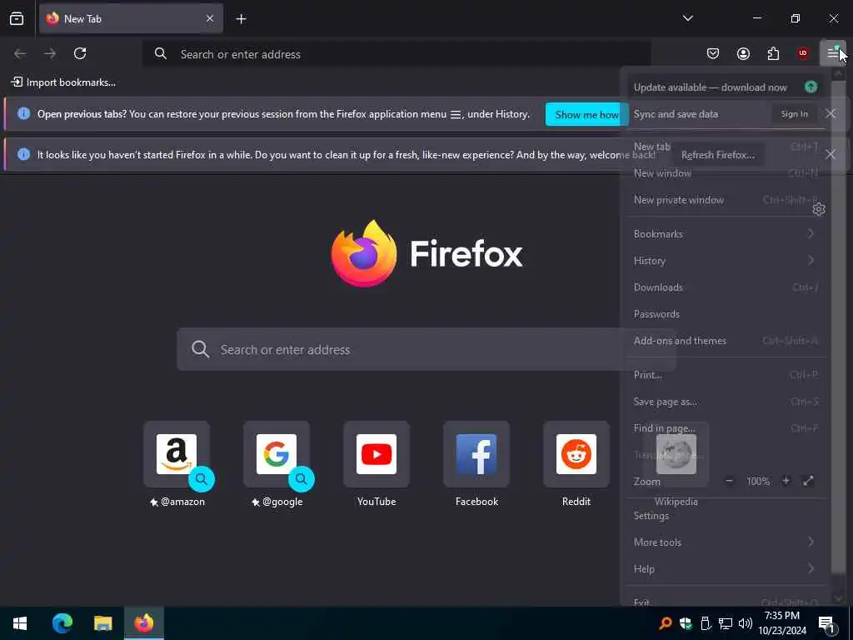Image resolution: width=853 pixels, height=640 pixels.
Task: Close the New Tab tab
Action: pyautogui.click(x=210, y=18)
